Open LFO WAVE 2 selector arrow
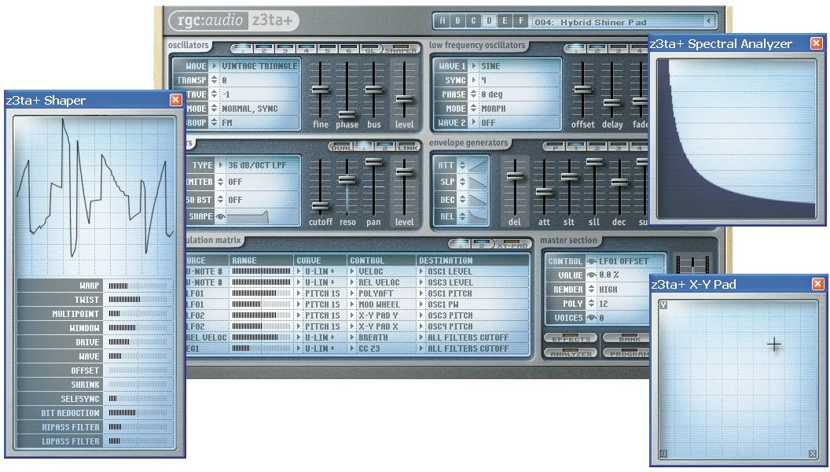830x472 pixels. click(474, 123)
